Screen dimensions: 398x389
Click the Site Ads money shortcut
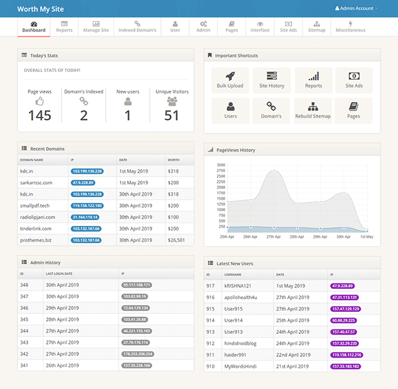pyautogui.click(x=354, y=76)
